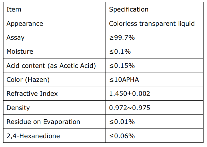Click the ≤0.01% residue value
The height and width of the screenshot is (147, 207).
[122, 122]
